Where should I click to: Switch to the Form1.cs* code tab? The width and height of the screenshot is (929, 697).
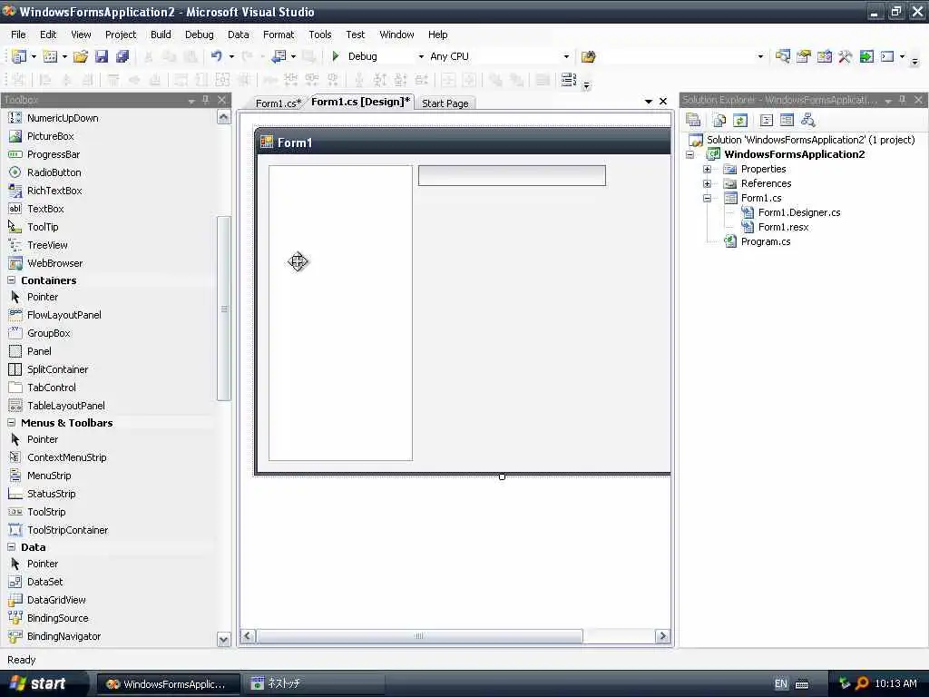point(279,103)
